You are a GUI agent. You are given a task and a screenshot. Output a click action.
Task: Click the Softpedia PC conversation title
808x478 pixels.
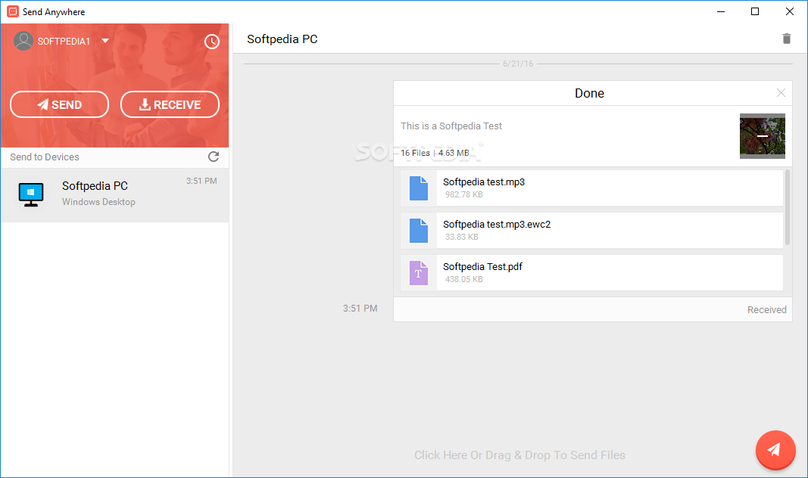[x=282, y=39]
